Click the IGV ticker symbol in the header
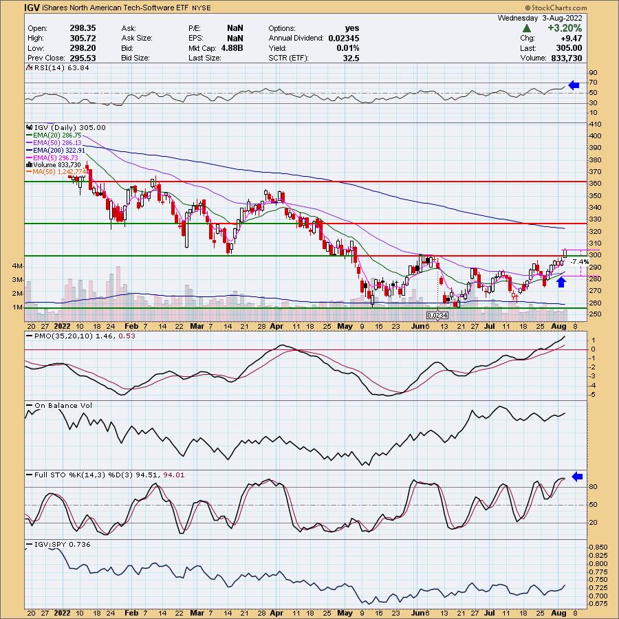This screenshot has height=619, width=619. click(x=32, y=7)
